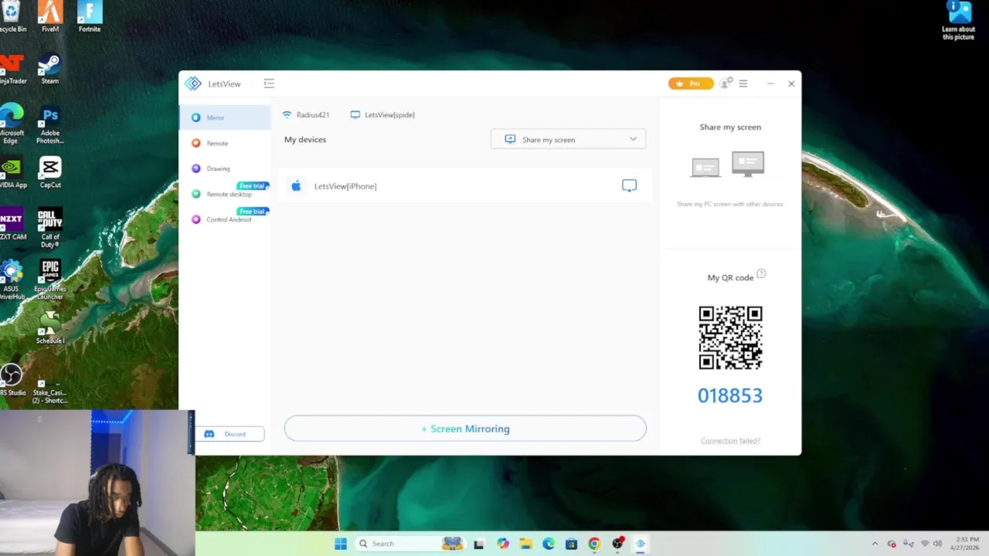Open the CapCut desktop shortcut

[50, 173]
